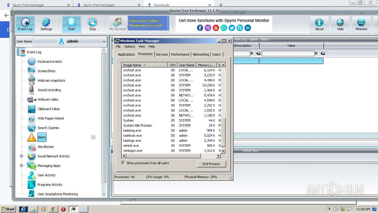Screen dimensions: 378x213
Task: Select Site Blocker log item
Action: coord(45,147)
